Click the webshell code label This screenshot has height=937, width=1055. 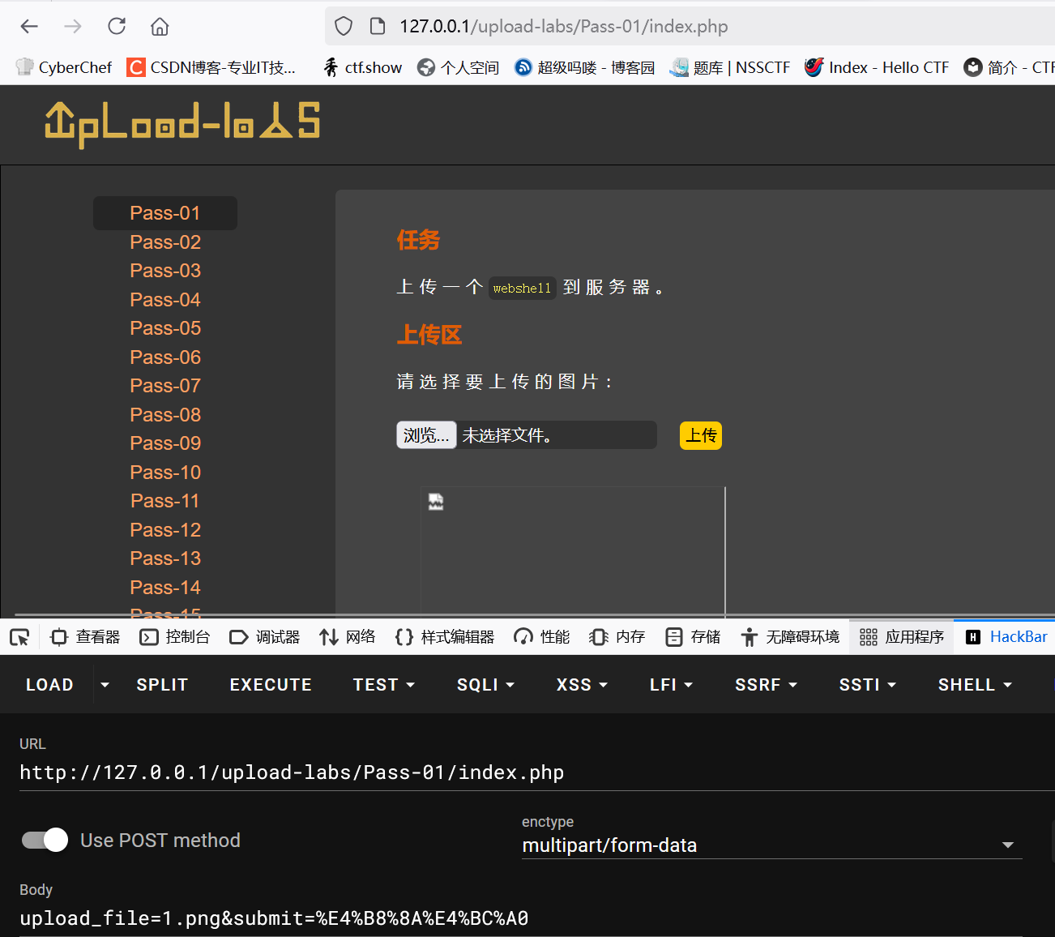pyautogui.click(x=522, y=288)
